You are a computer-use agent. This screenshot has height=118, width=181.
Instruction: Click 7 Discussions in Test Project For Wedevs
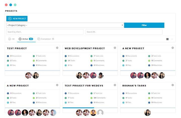74,93
